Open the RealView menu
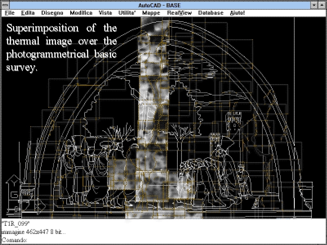Viewport: 327px width, 245px height. [179, 13]
